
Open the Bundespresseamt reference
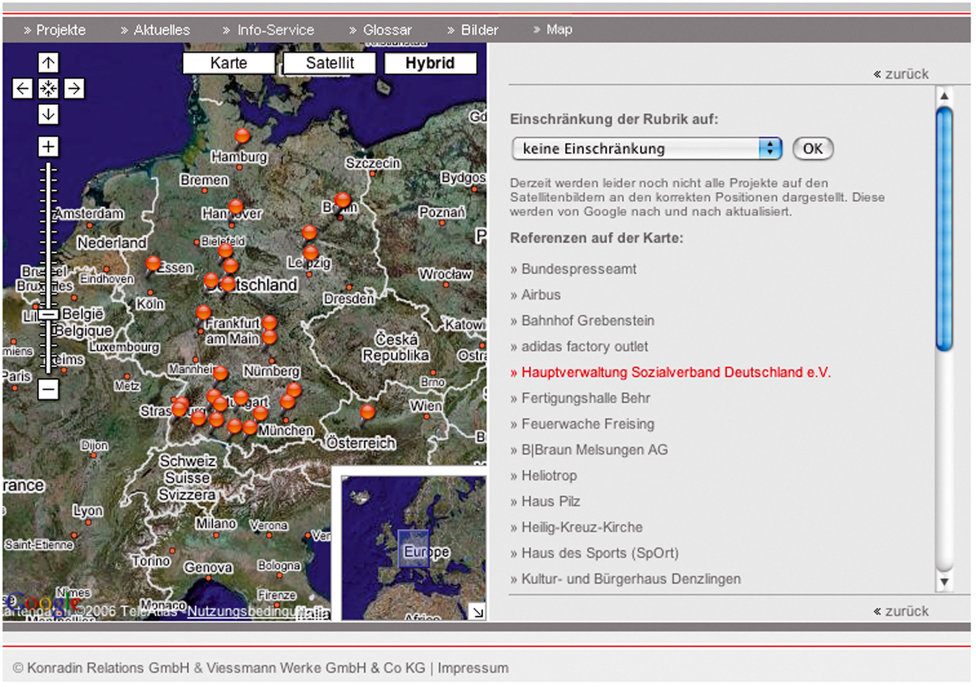573,269
